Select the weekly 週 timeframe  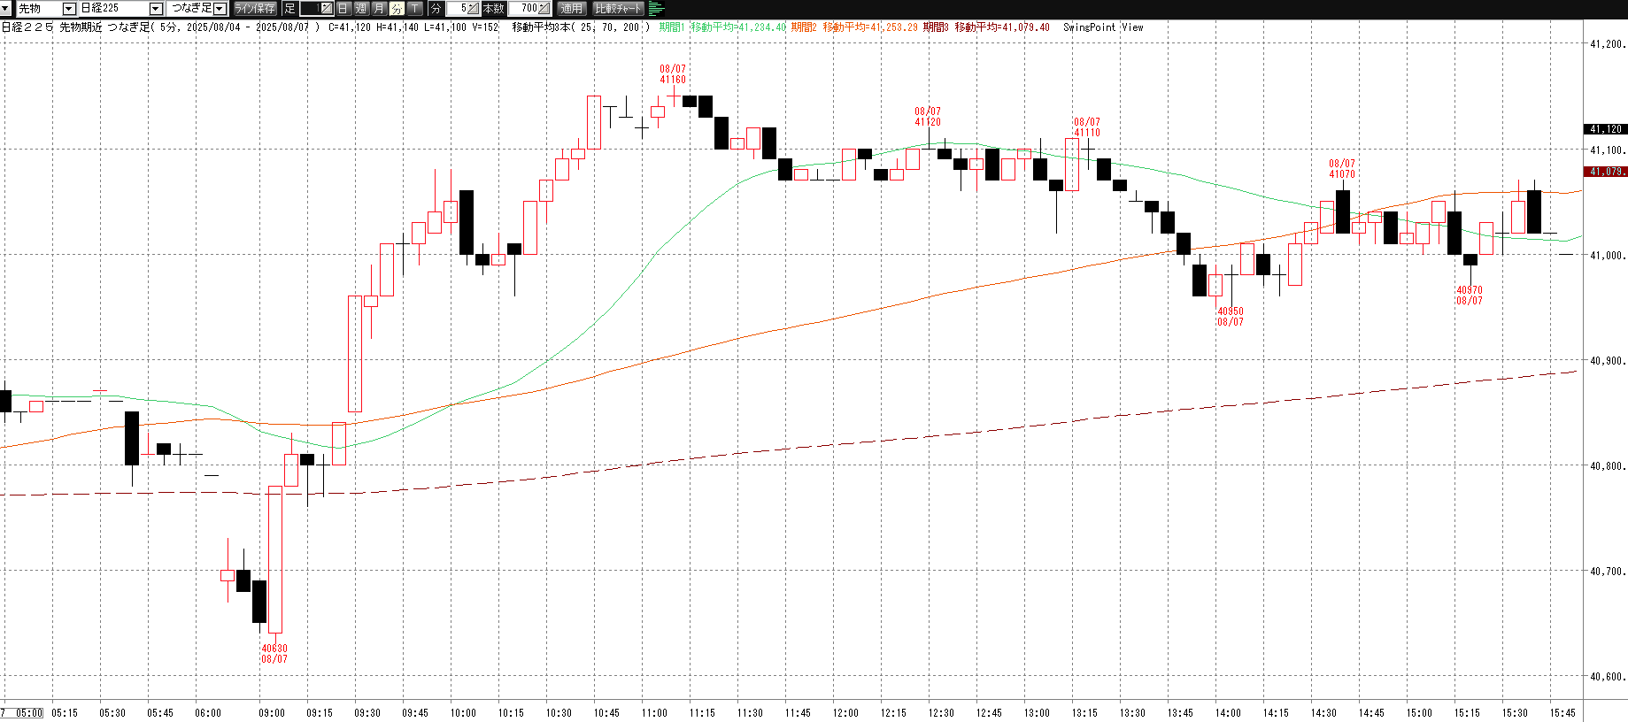pos(360,9)
